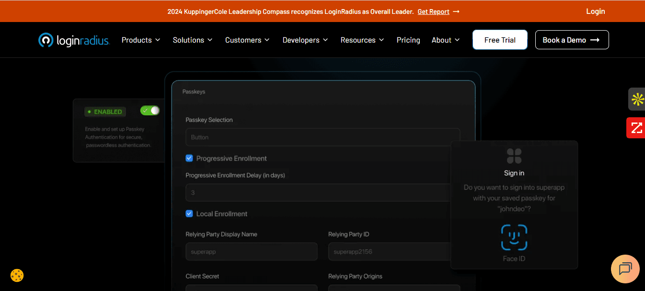The image size is (645, 291).
Task: Uncheck Local Enrollment
Action: pyautogui.click(x=189, y=213)
